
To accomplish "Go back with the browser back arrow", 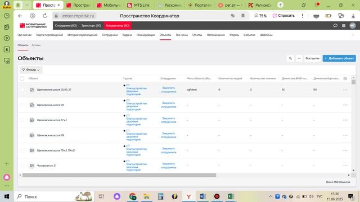I will [20, 16].
